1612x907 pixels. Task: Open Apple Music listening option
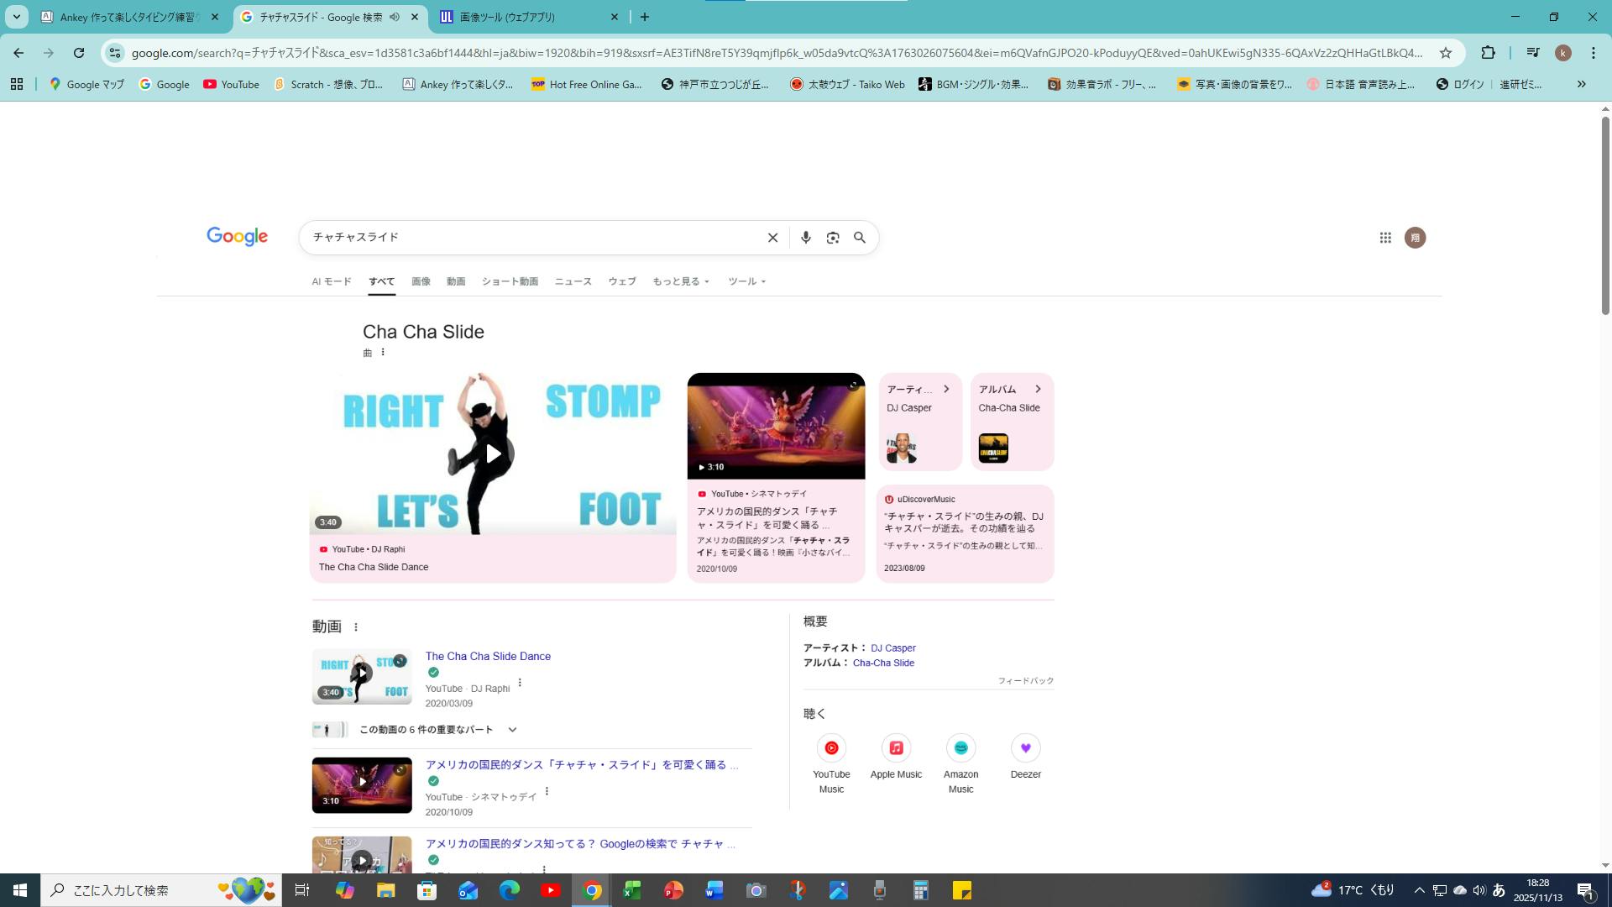[896, 748]
